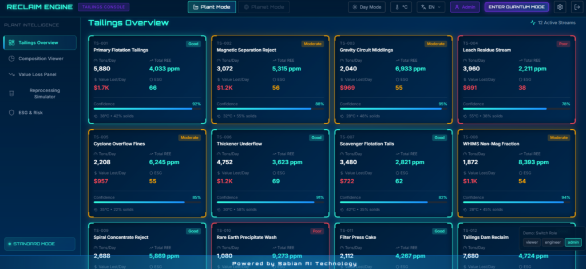Open settings via the gear icon
586x269 pixels.
[x=560, y=7]
